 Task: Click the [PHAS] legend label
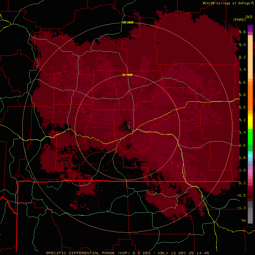[239, 20]
